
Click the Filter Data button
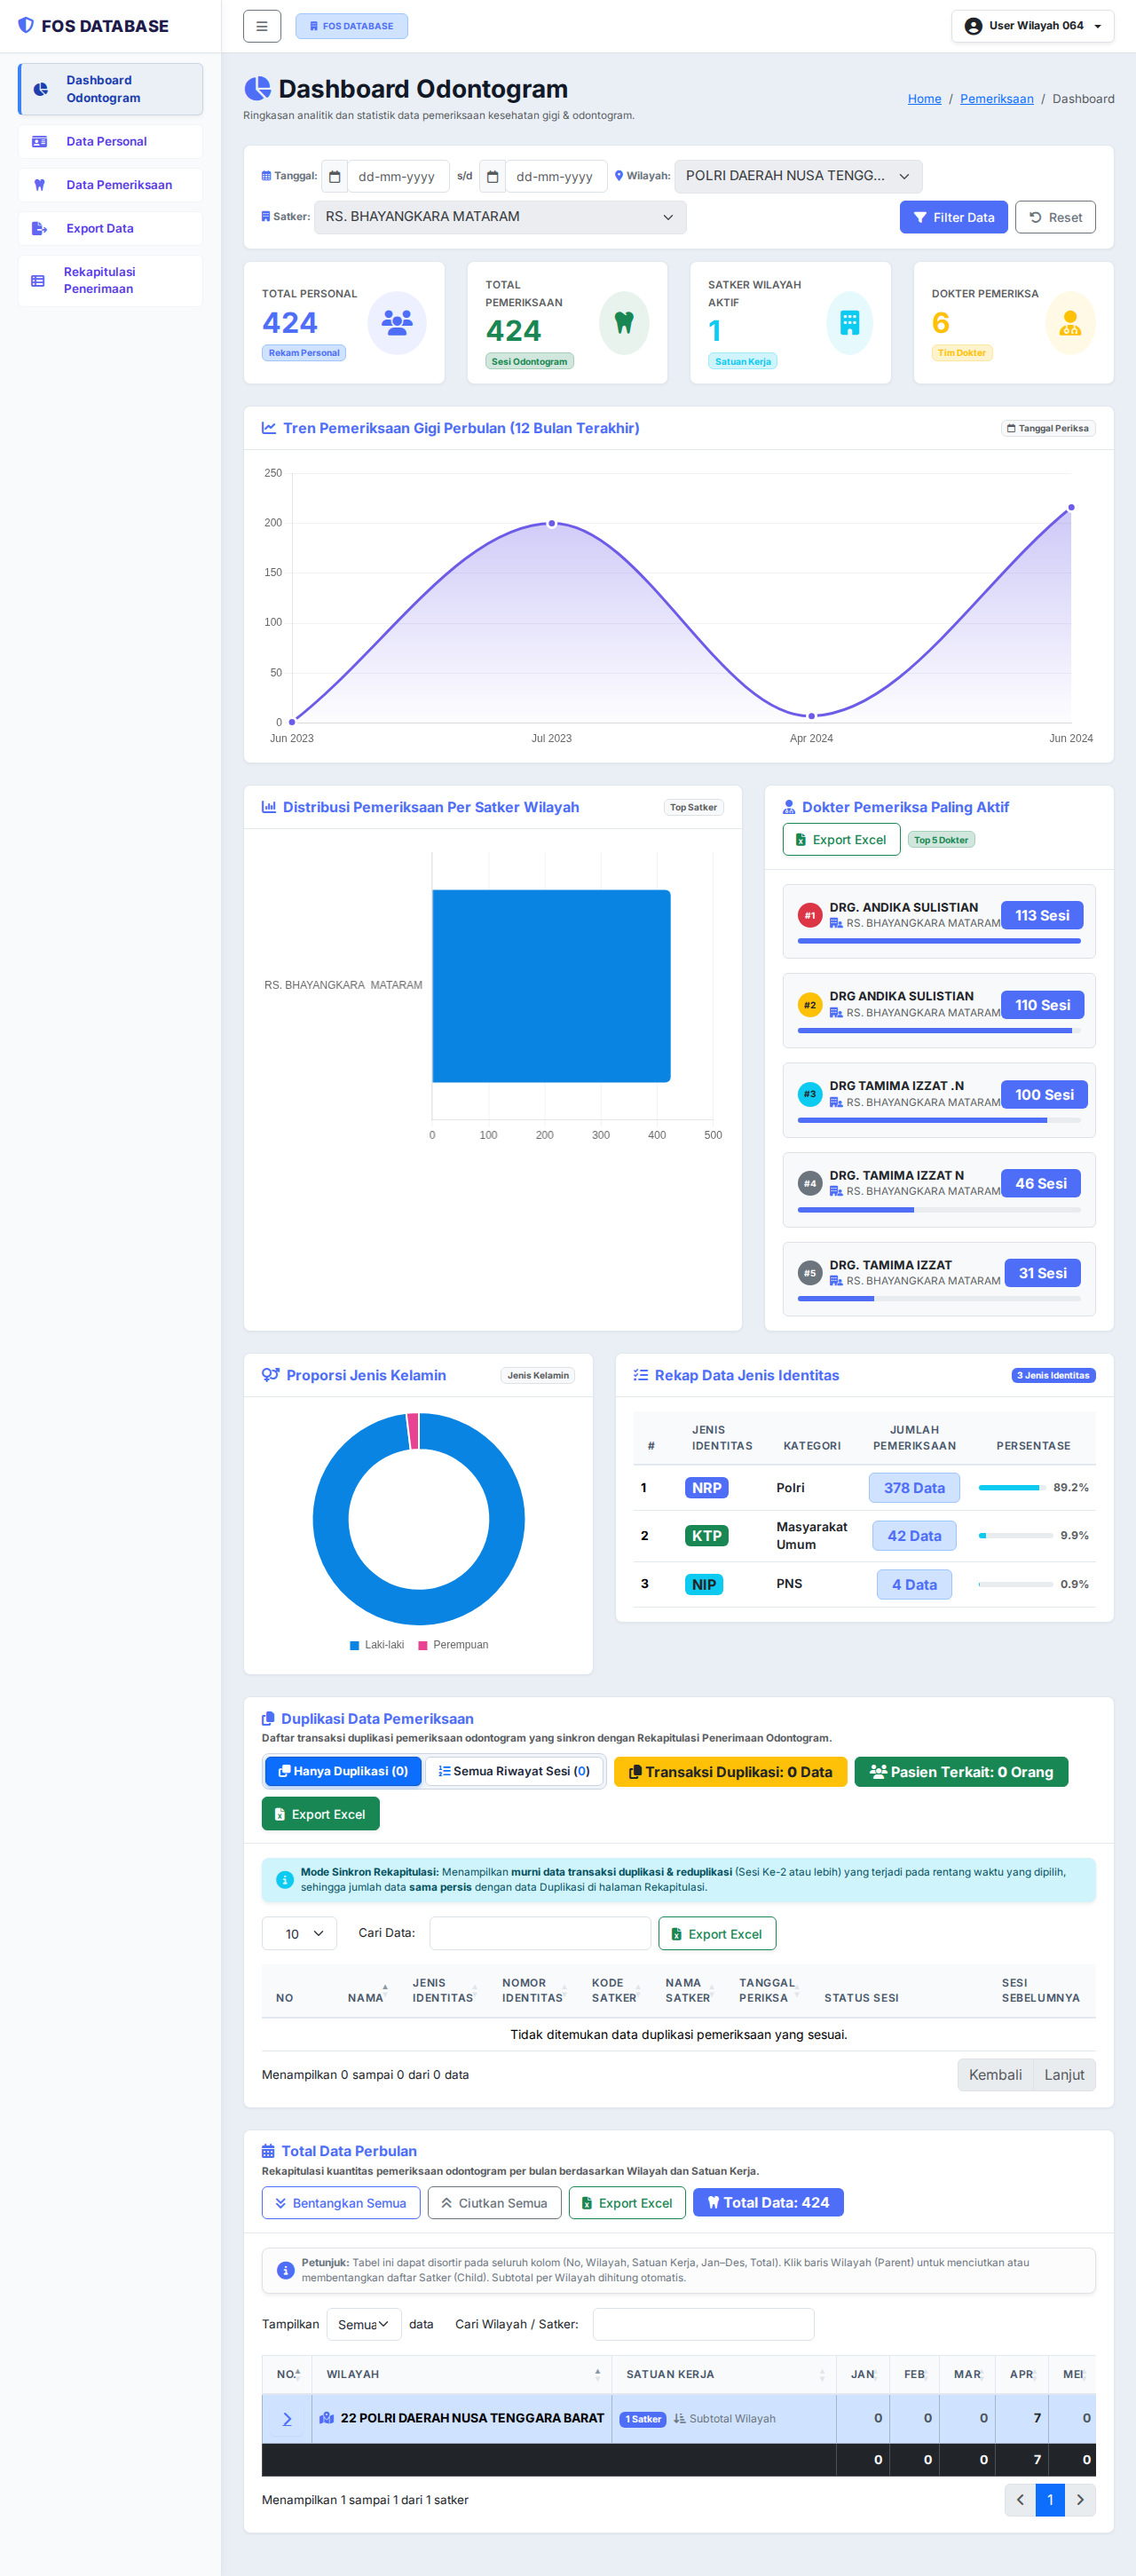954,217
